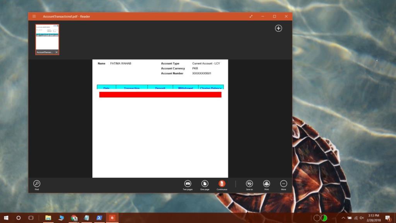
Task: Switch to One page view
Action: [x=205, y=185]
